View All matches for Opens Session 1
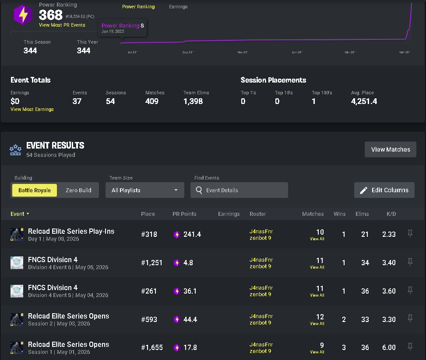Viewport: 426px width, 360px height. click(x=317, y=352)
